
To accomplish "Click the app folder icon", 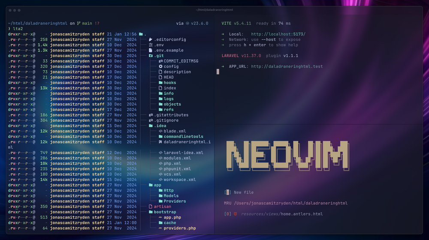I will click(151, 185).
